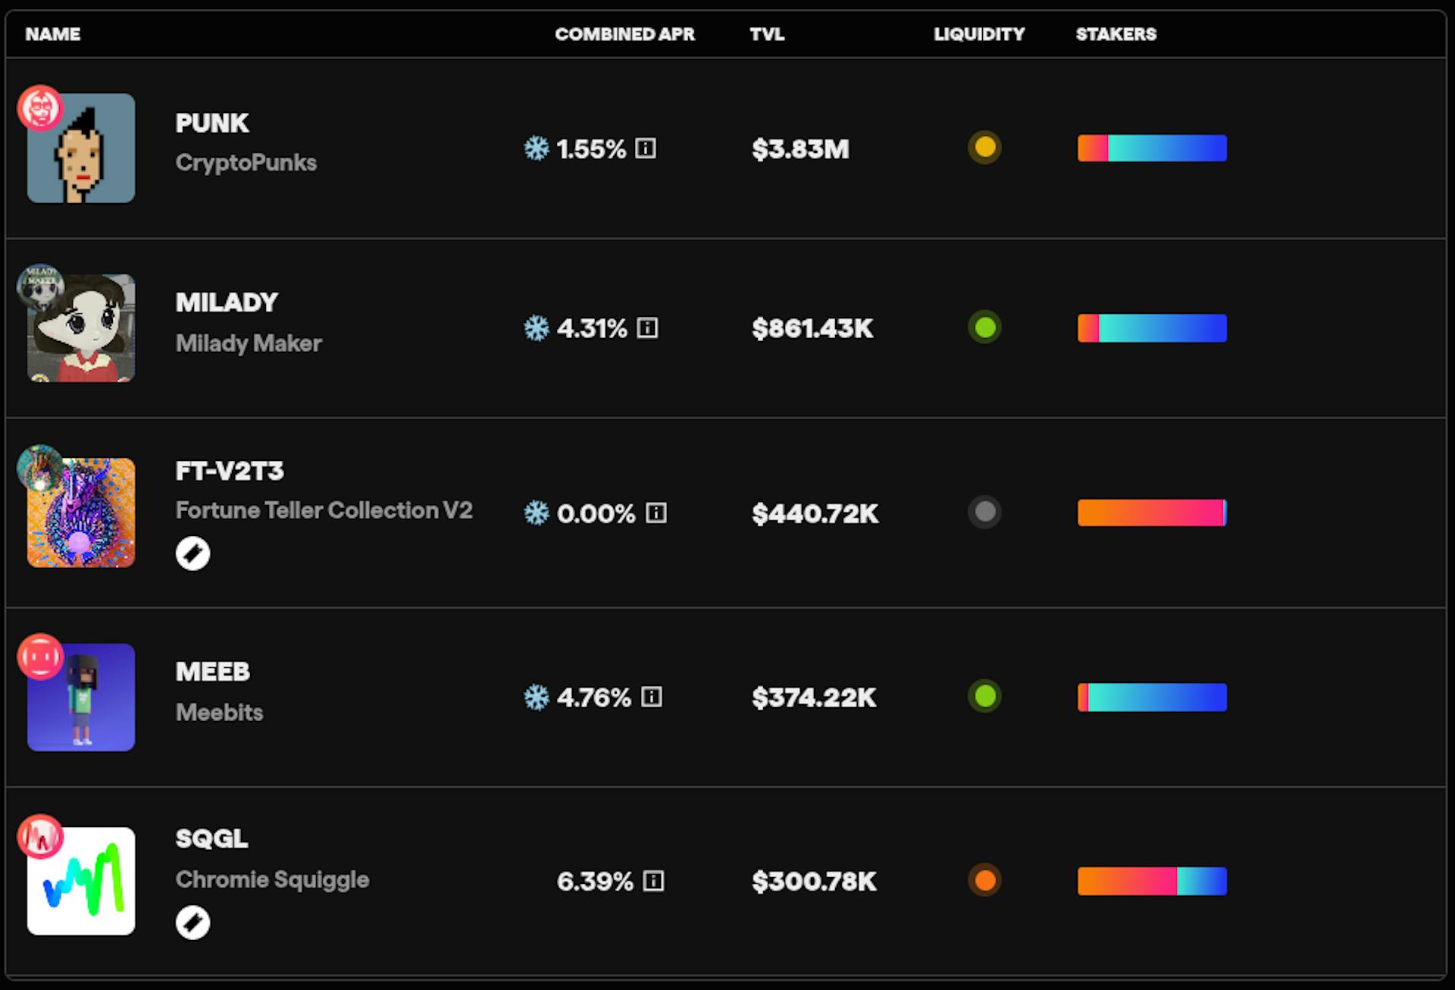Screen dimensions: 1455x990
Task: Click the stakers gradient bar for MILADY
Action: coord(1152,328)
